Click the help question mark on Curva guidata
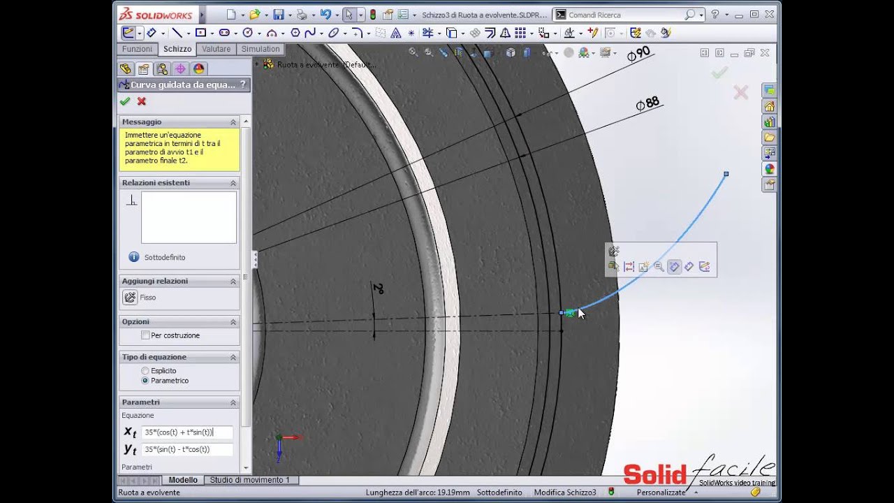 242,85
